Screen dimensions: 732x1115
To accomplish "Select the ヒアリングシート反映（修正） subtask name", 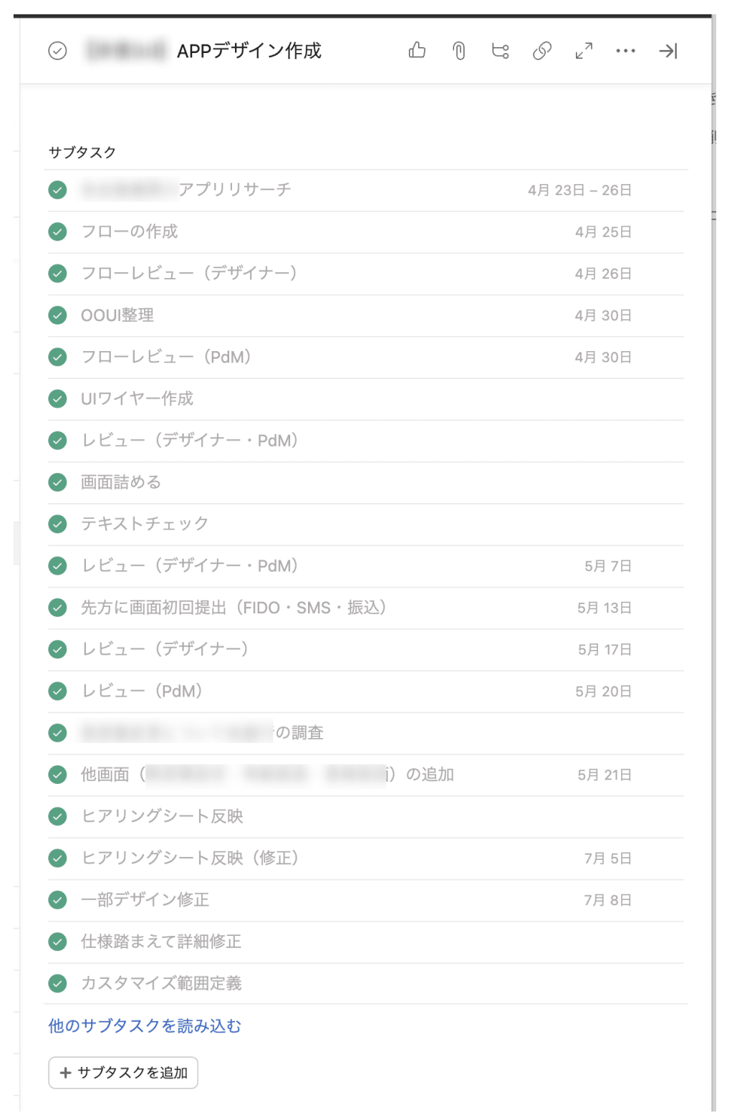I will (190, 858).
